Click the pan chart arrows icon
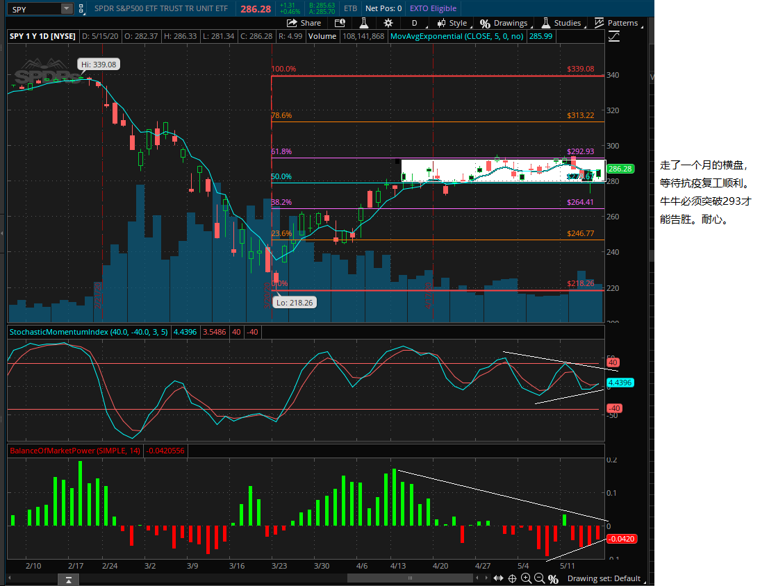The height and width of the screenshot is (586, 760). 498,578
